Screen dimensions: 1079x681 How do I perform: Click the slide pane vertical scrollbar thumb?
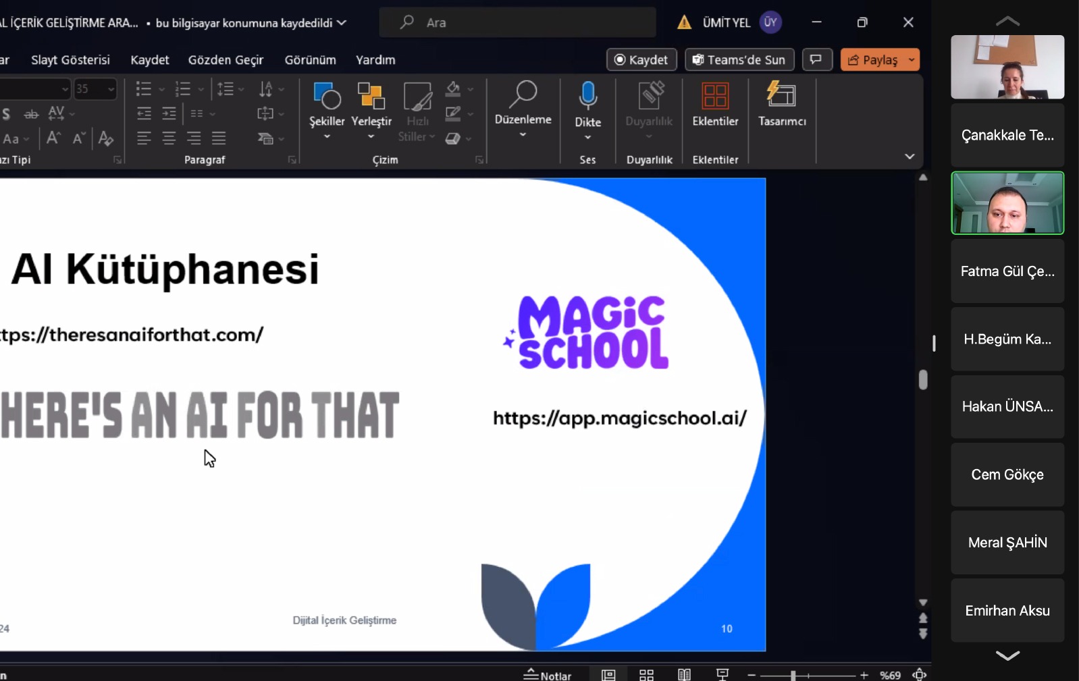point(923,379)
